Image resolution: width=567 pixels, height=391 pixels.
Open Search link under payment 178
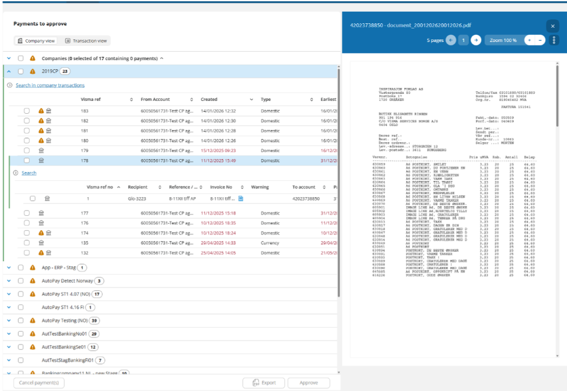(x=29, y=173)
